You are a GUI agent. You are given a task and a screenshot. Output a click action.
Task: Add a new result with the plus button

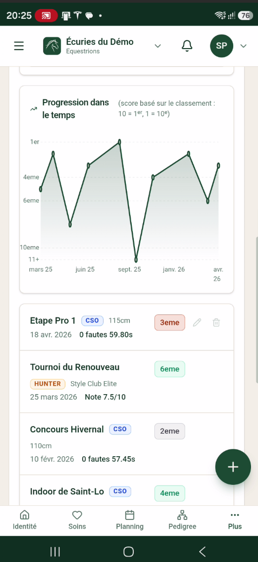click(x=233, y=467)
